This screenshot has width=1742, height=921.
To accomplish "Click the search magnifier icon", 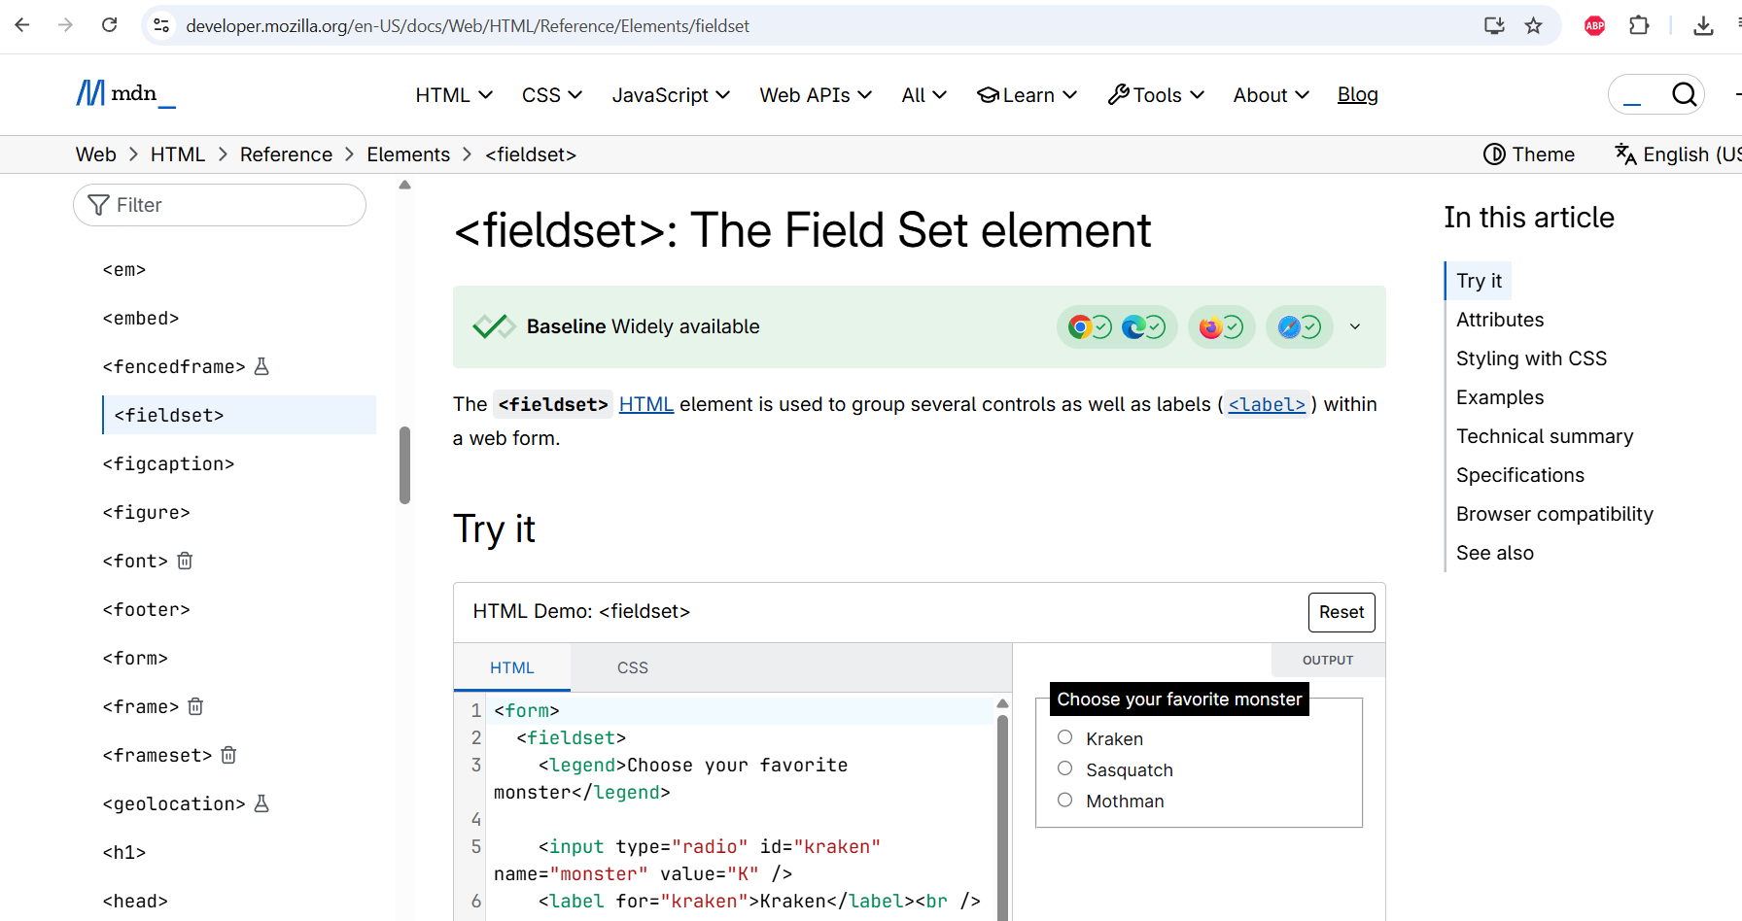I will (x=1684, y=94).
